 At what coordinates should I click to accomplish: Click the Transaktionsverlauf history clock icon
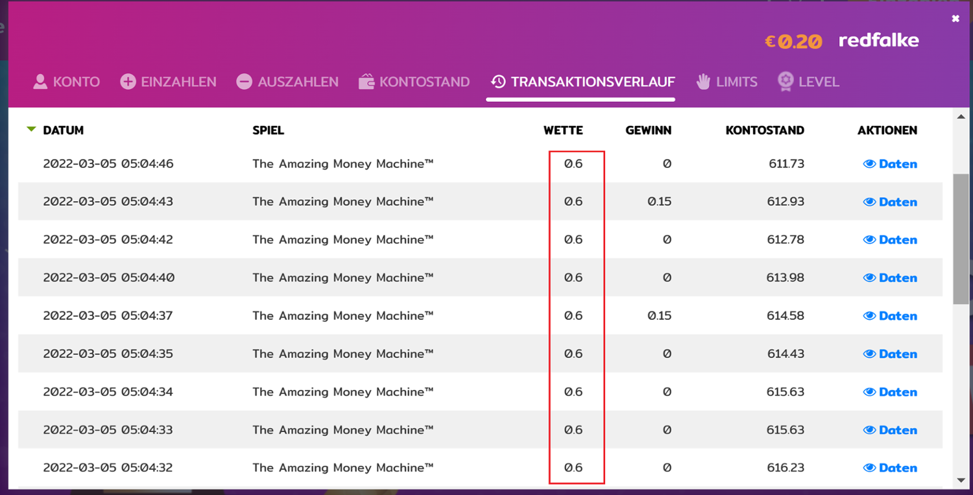click(498, 82)
